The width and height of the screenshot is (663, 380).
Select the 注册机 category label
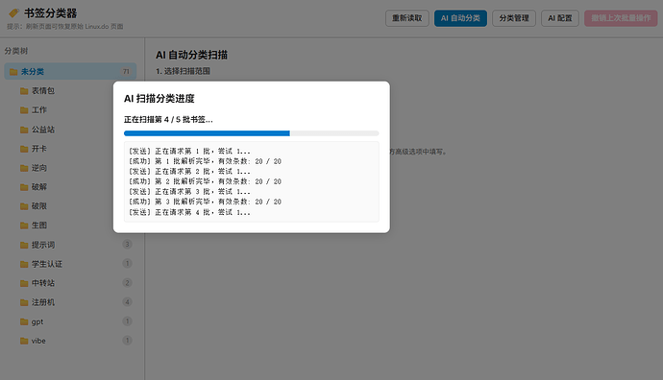(43, 302)
